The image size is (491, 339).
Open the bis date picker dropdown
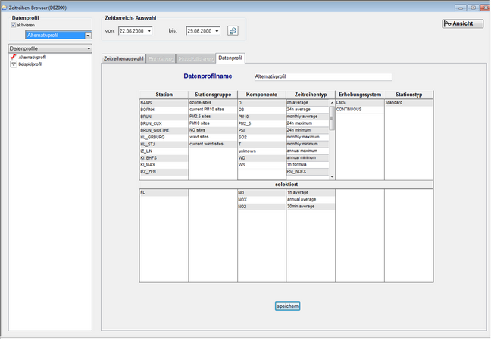217,31
